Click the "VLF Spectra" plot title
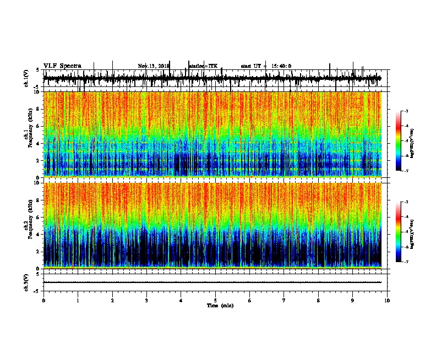This screenshot has width=436, height=337. point(62,66)
